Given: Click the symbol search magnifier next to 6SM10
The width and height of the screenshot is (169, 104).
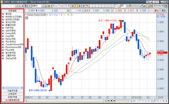Looking at the screenshot, I should pyautogui.click(x=45, y=6).
